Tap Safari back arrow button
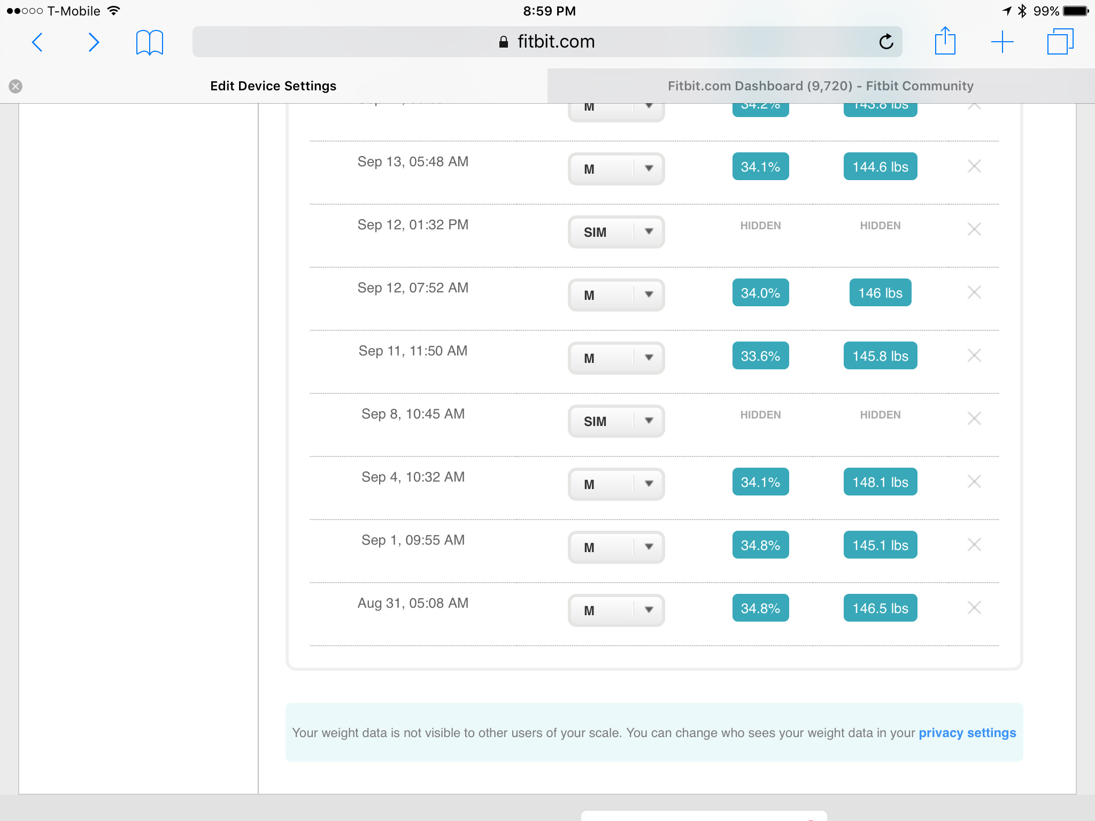This screenshot has width=1095, height=821. click(x=37, y=42)
